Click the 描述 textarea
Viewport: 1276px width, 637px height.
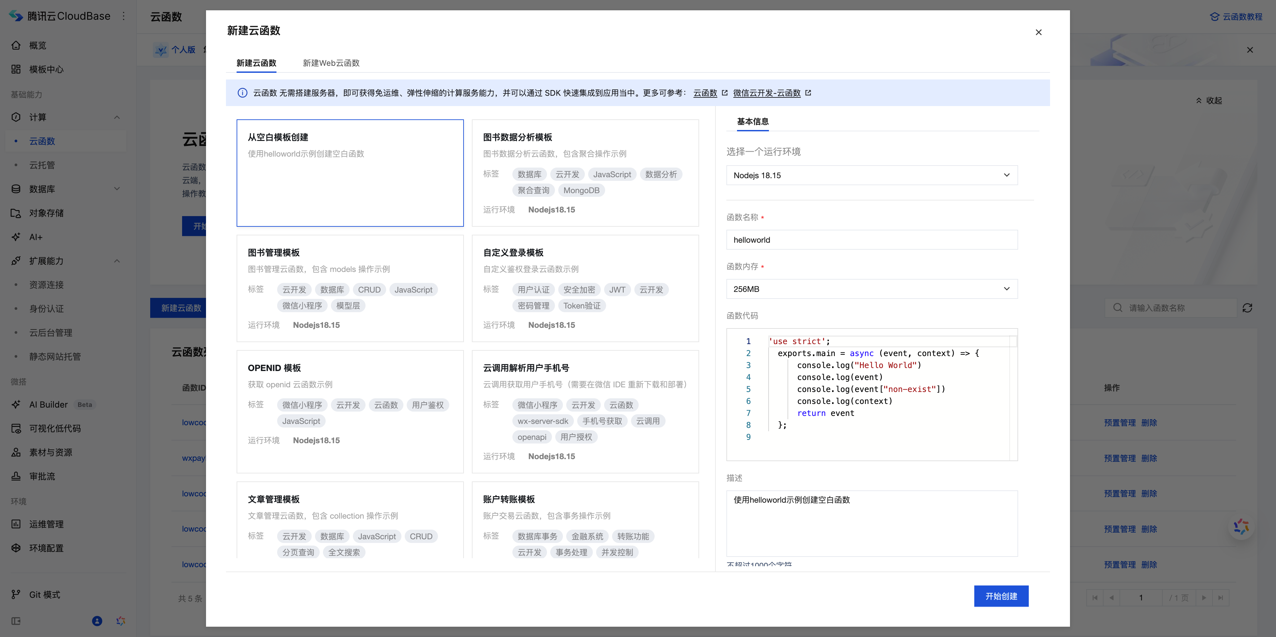coord(872,524)
